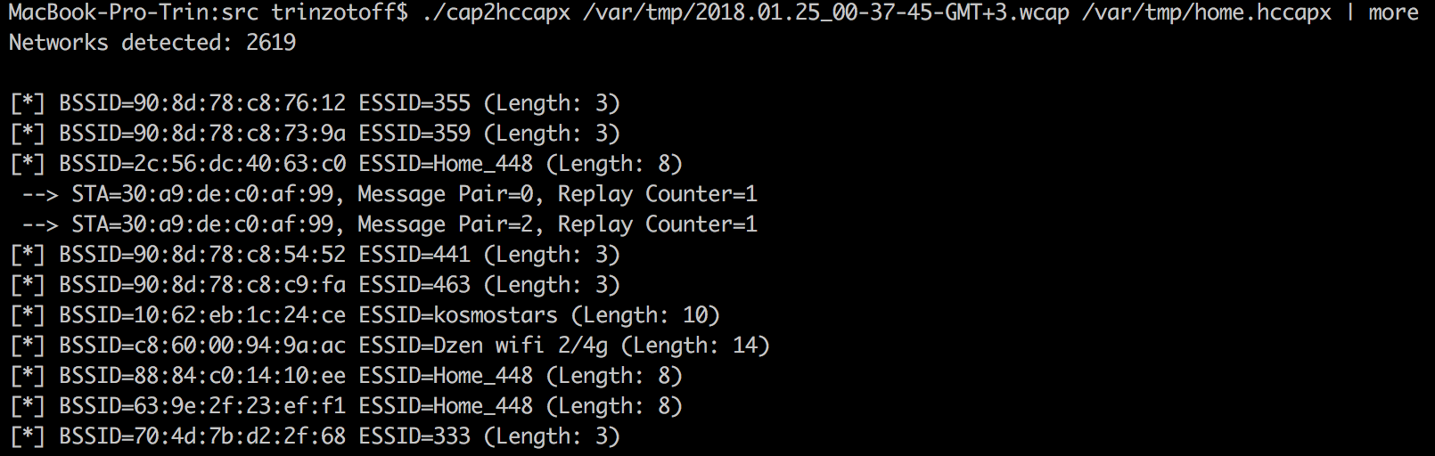Click the ESSID=333 text
This screenshot has width=1435, height=456.
click(x=414, y=436)
